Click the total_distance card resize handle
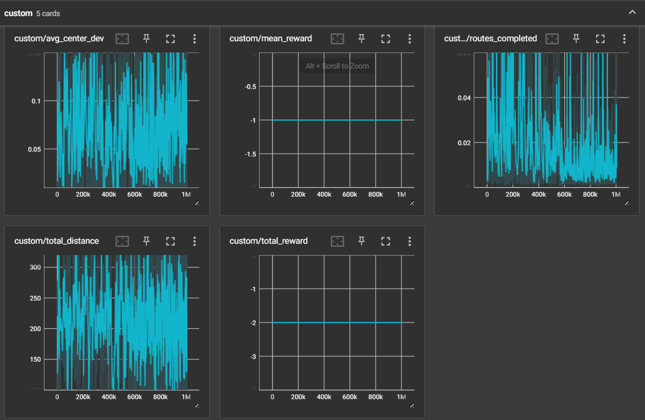645x420 pixels. click(x=196, y=406)
